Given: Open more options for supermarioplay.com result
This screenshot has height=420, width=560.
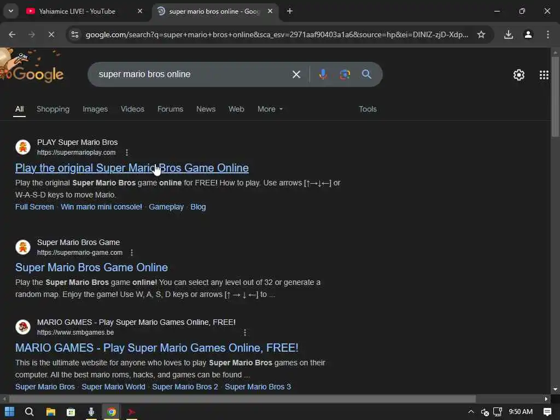Looking at the screenshot, I should coord(126,153).
